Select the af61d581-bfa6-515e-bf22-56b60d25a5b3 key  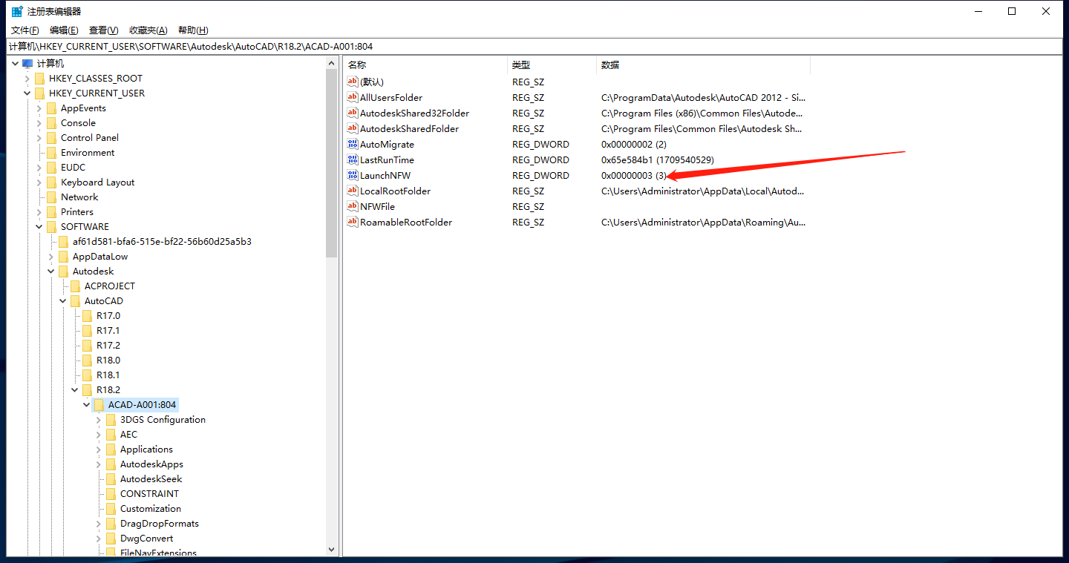tap(162, 242)
